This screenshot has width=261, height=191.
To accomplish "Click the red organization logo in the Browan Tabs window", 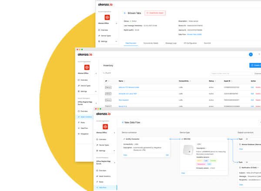I will click(107, 17).
